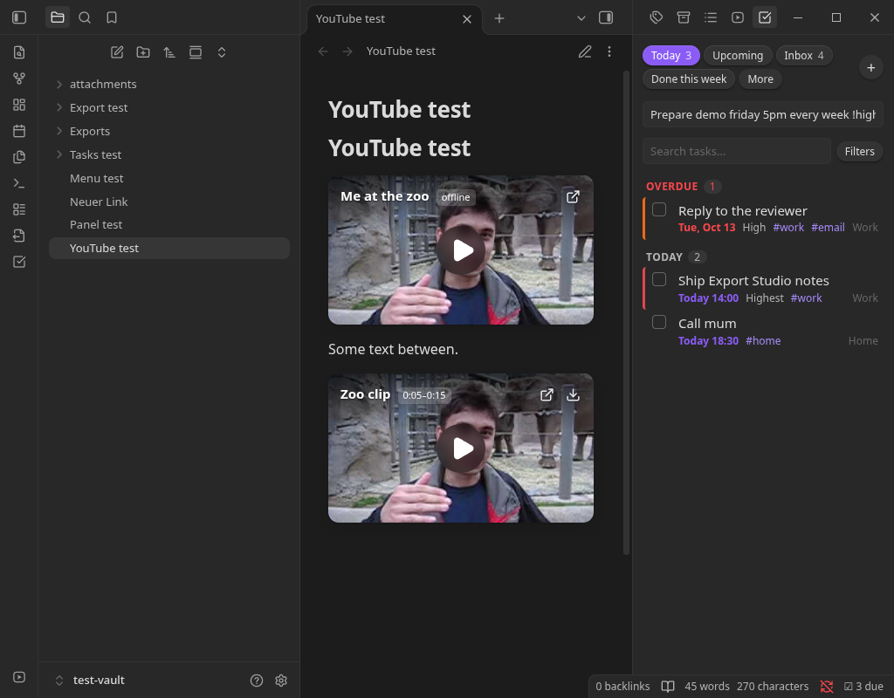The height and width of the screenshot is (698, 894).
Task: Open the search magnifier icon
Action: point(85,17)
